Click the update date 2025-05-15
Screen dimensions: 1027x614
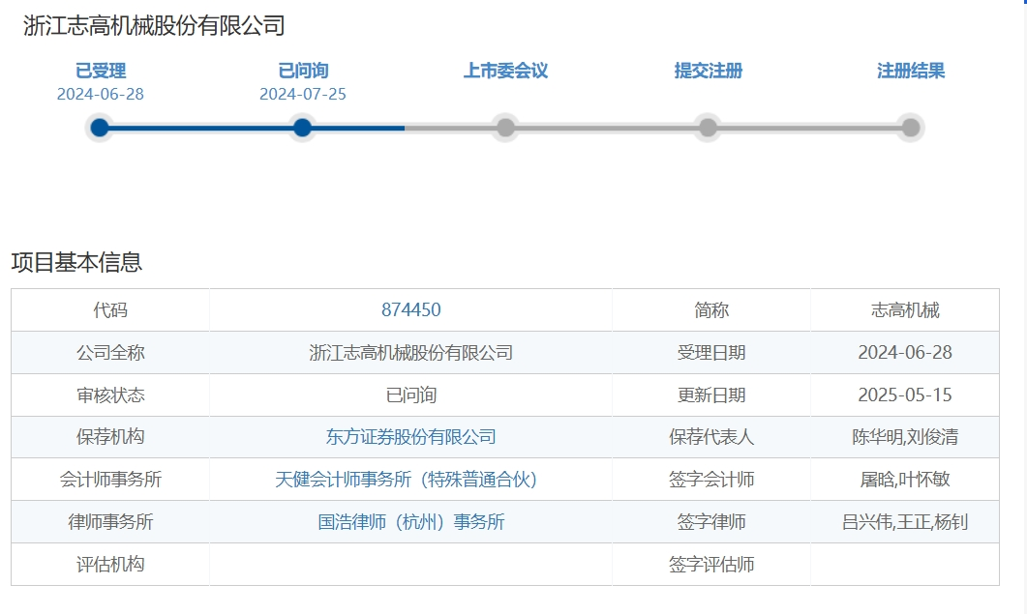point(904,395)
